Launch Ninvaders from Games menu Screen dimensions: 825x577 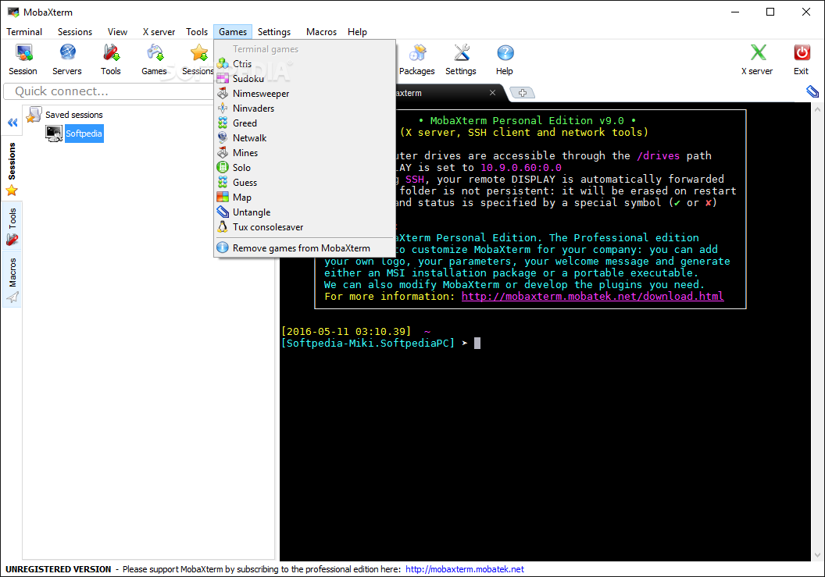coord(305,109)
